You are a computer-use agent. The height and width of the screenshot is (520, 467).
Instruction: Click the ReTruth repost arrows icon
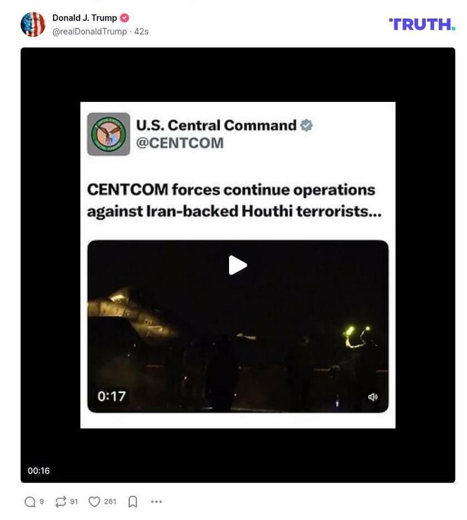pos(61,502)
